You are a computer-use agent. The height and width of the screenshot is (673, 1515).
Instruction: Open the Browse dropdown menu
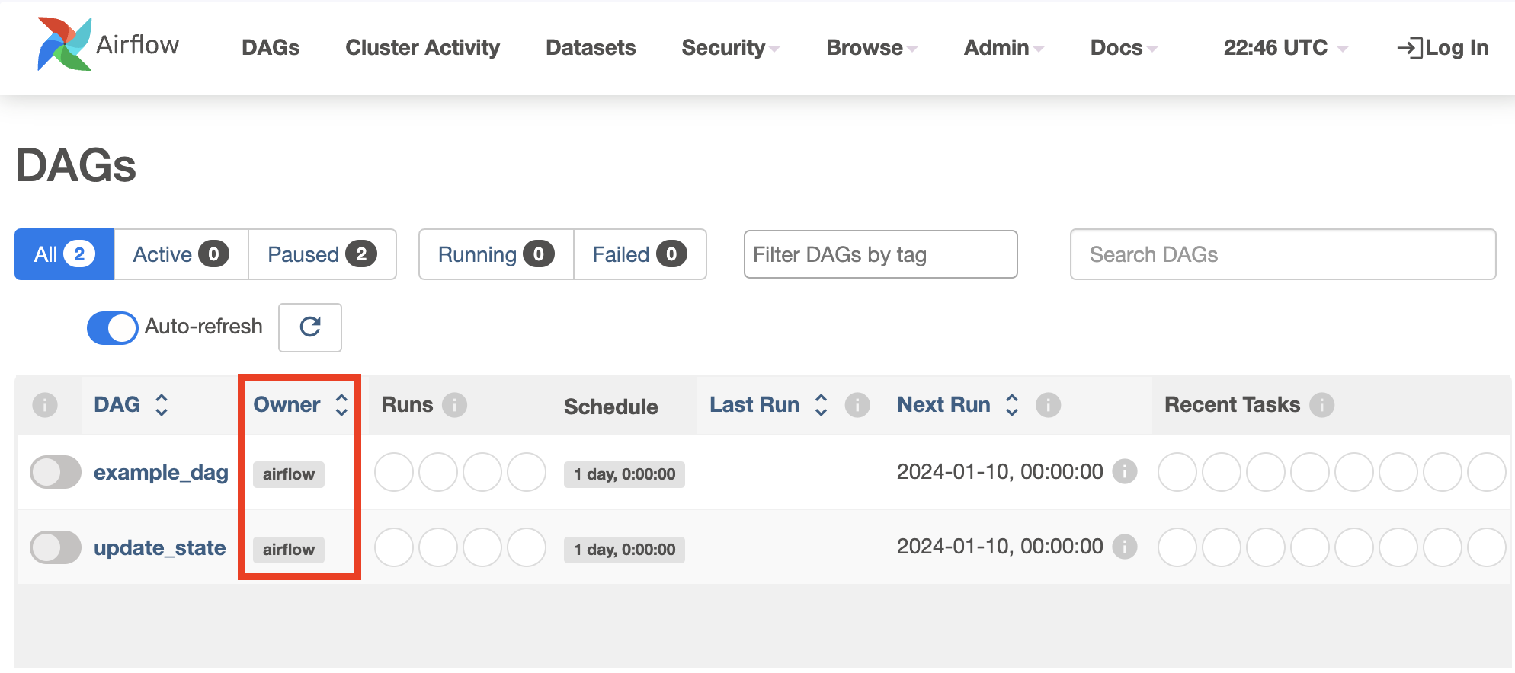pos(872,48)
